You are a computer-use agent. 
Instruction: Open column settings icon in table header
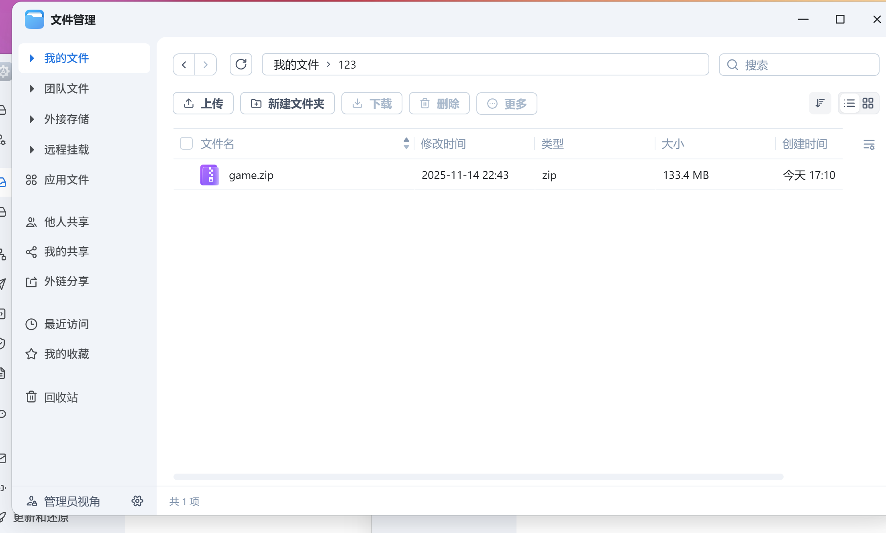(x=869, y=144)
